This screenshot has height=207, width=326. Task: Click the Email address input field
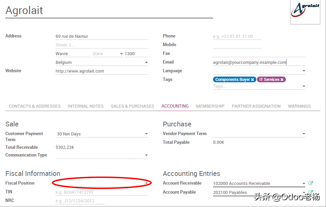(259, 62)
